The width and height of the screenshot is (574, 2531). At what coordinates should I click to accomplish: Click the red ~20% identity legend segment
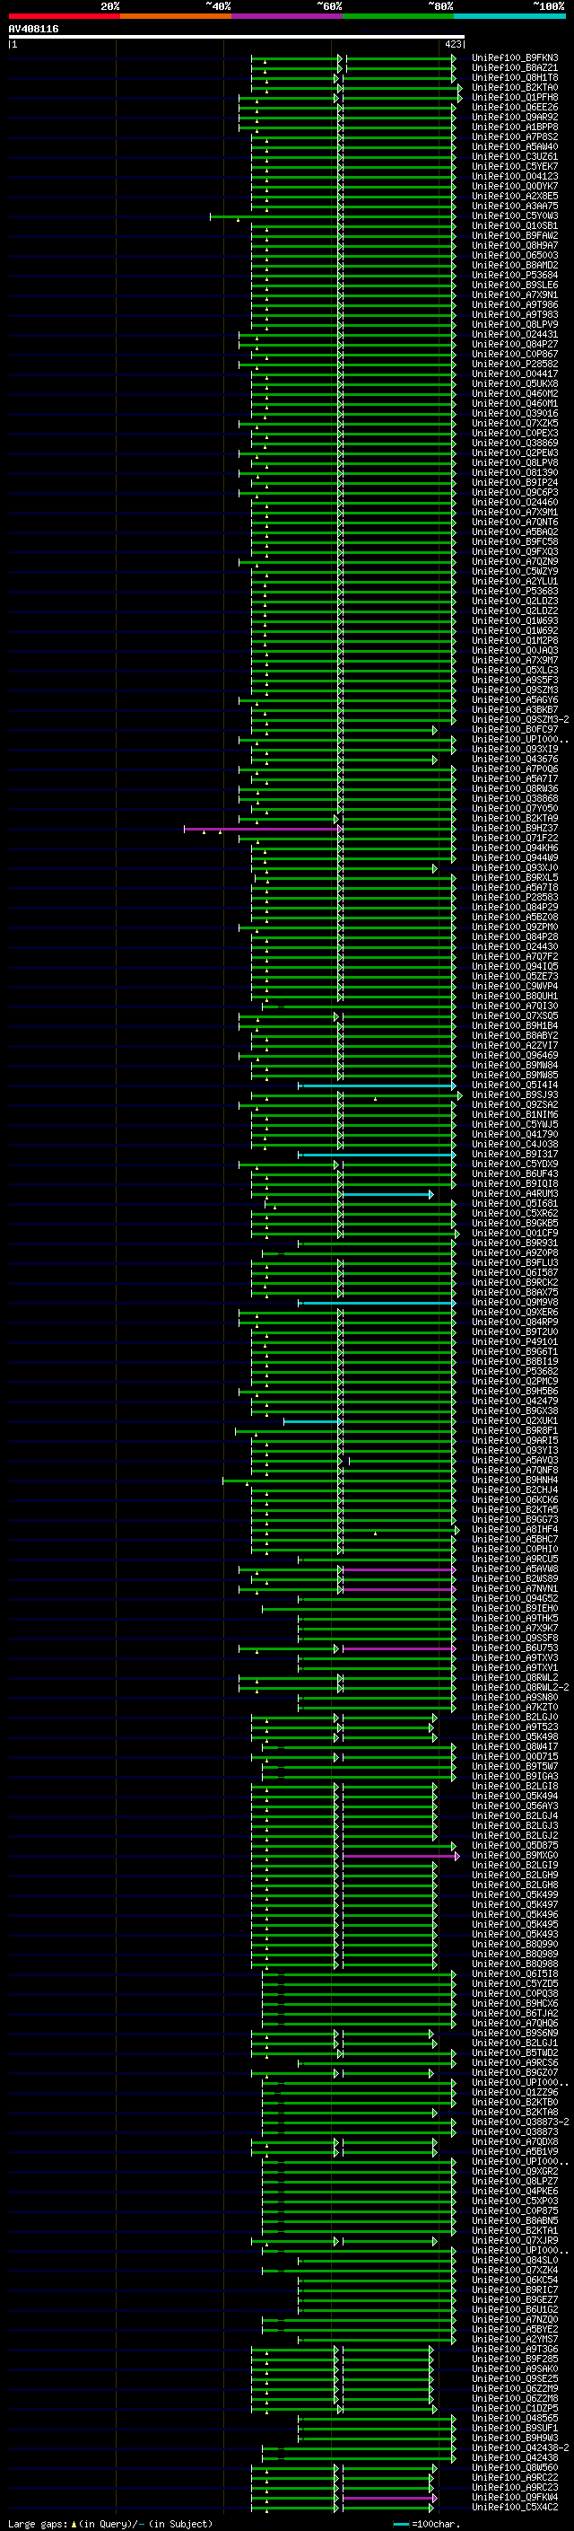64,16
